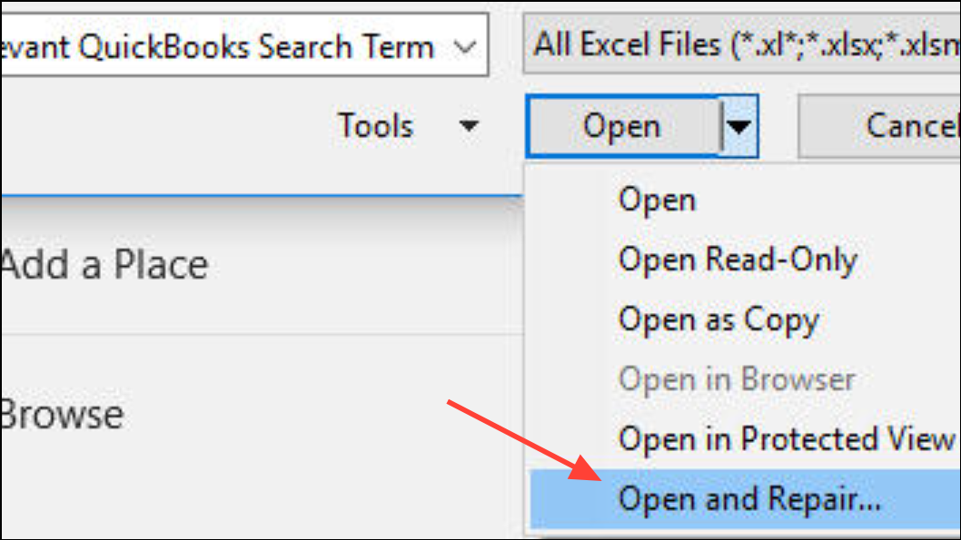This screenshot has height=540, width=961.
Task: Open the All Excel Files type filter
Action: (741, 44)
